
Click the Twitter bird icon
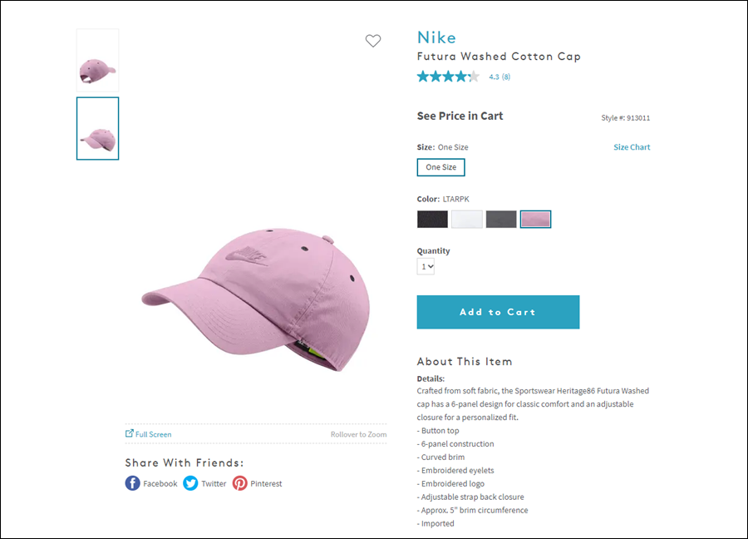pos(190,483)
